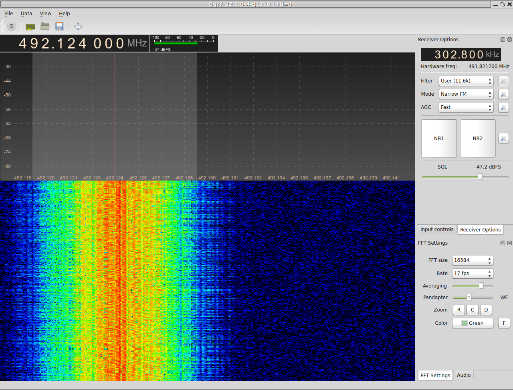Open the AGC settings tool icon
The image size is (513, 390).
[503, 107]
